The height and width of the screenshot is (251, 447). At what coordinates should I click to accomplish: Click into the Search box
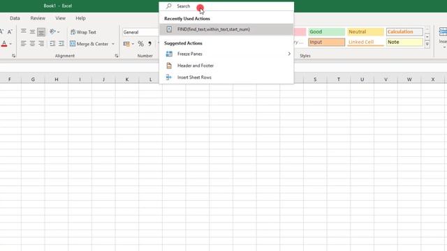tap(226, 6)
